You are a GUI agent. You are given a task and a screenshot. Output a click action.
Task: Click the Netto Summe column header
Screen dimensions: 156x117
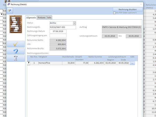click(95, 57)
